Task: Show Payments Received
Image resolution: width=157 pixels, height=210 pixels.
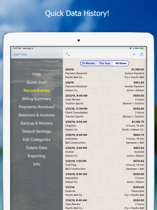Action: click(37, 107)
